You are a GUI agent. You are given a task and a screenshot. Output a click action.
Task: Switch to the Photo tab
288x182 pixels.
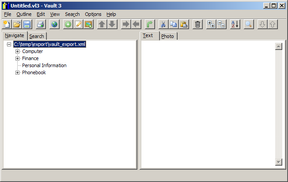pos(167,36)
